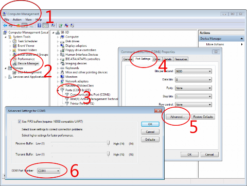247x186 pixels.
Task: Click the Keyboards device category icon
Action: tap(62, 68)
